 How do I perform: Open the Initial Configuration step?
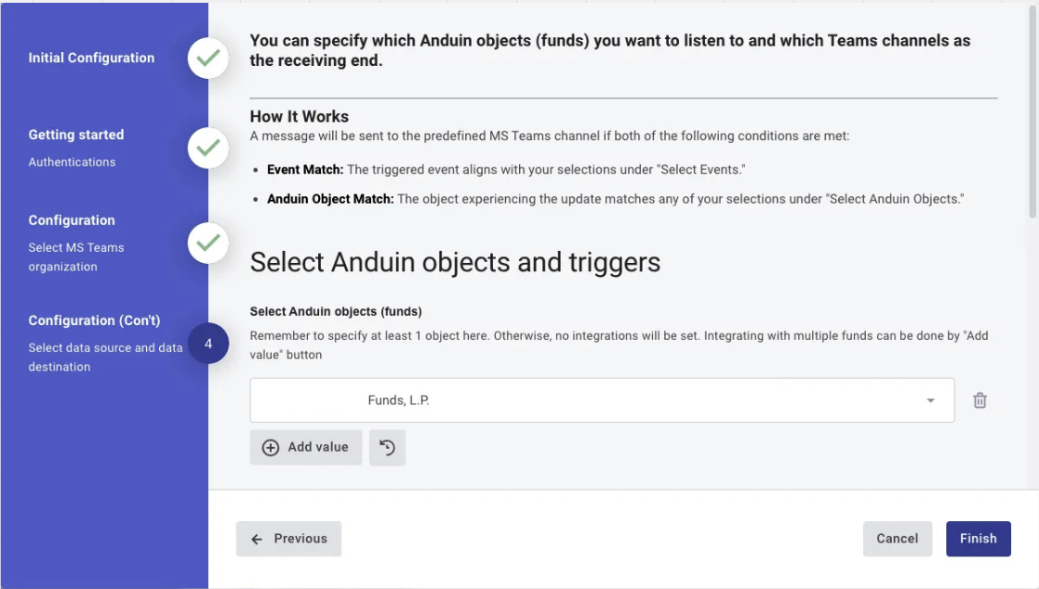point(91,58)
